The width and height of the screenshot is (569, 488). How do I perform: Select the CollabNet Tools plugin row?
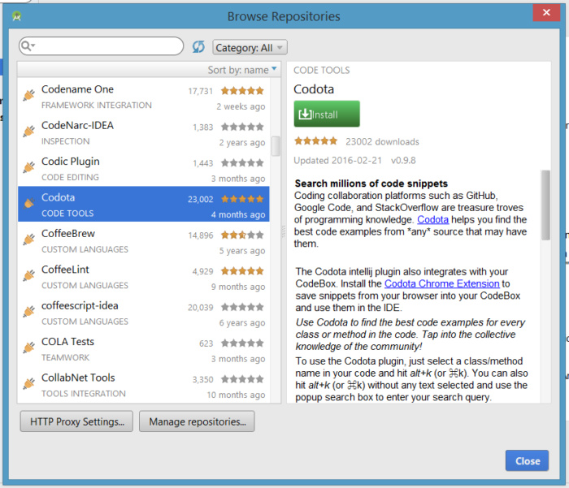pyautogui.click(x=144, y=384)
